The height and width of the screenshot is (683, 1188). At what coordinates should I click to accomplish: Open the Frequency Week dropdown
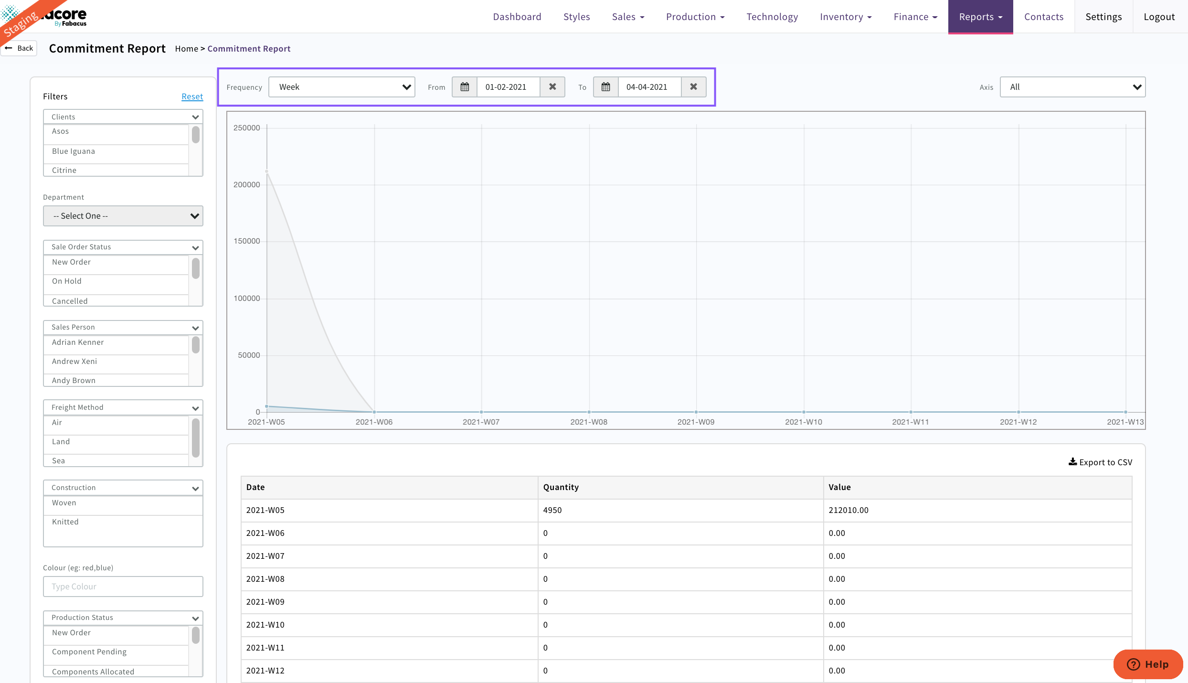point(342,87)
